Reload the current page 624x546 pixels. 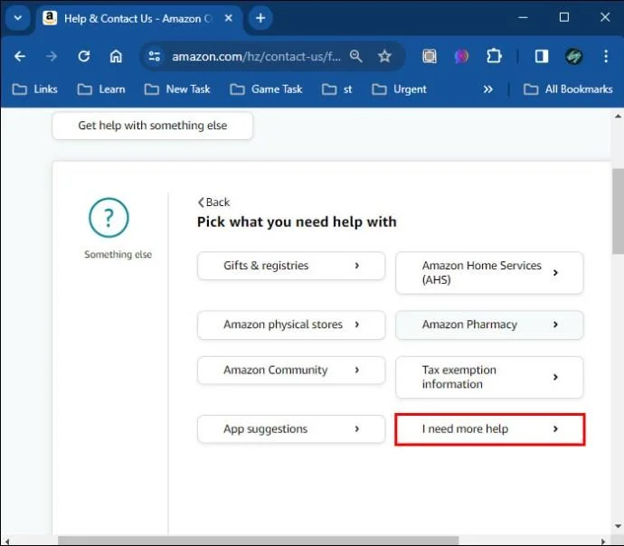[x=84, y=56]
